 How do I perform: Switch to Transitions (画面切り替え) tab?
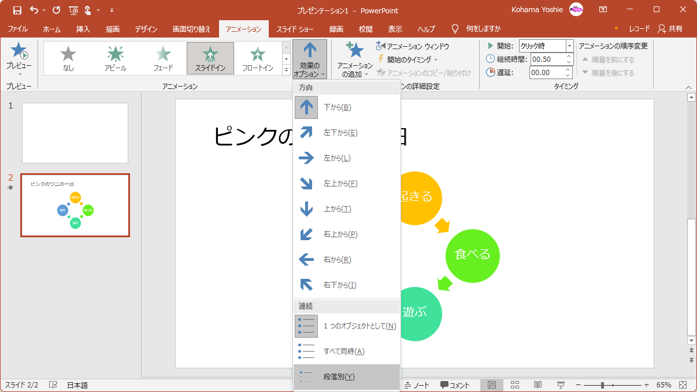[x=191, y=29]
